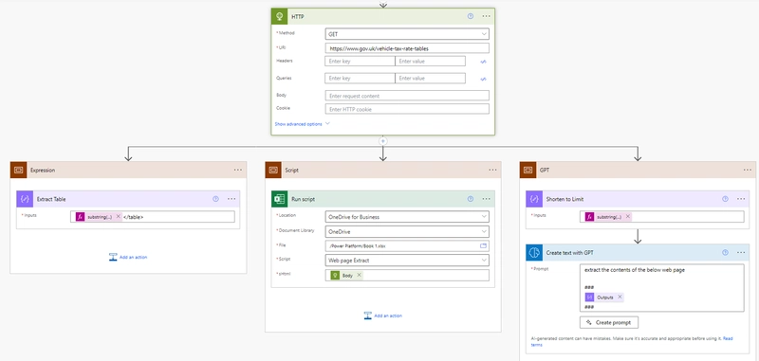Open the Extract Table ellipsis menu
759x361 pixels.
click(231, 199)
